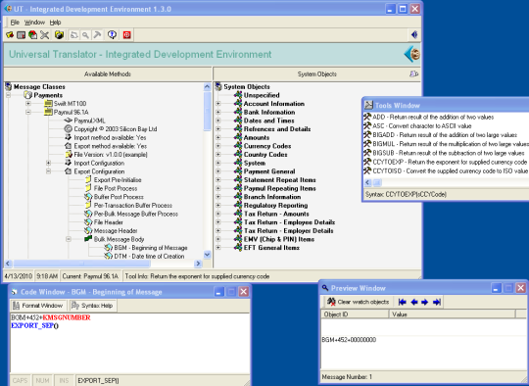Image resolution: width=529 pixels, height=386 pixels.
Task: Click the Available Methods panel header
Action: (x=108, y=73)
